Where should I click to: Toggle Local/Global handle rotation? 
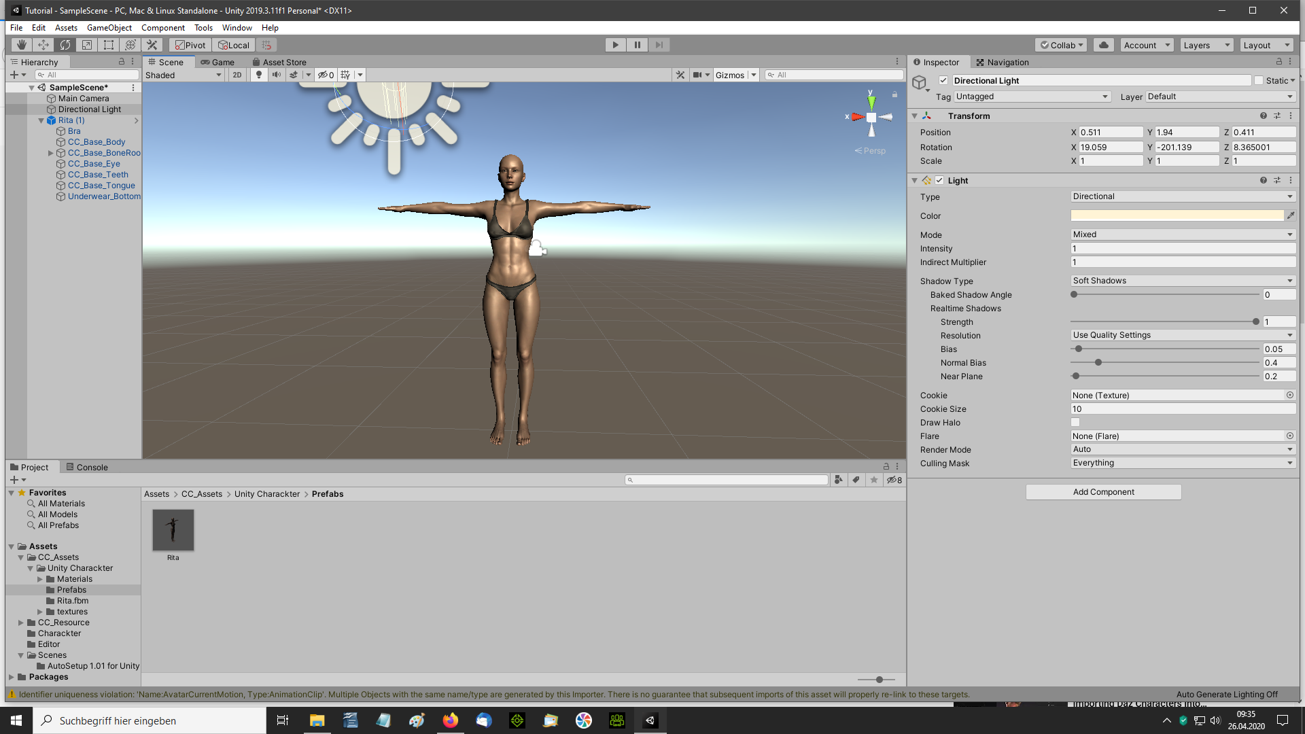coord(234,45)
